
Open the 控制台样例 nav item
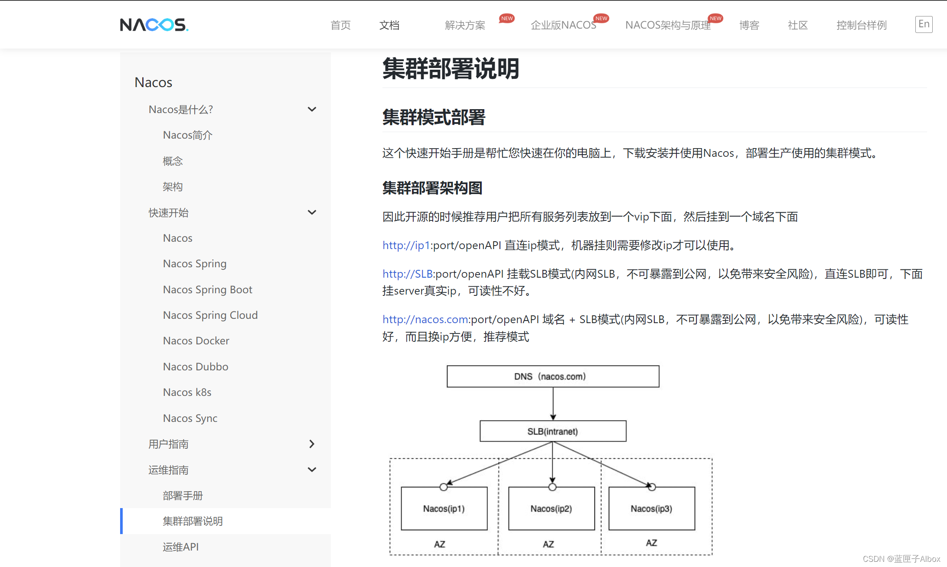862,25
